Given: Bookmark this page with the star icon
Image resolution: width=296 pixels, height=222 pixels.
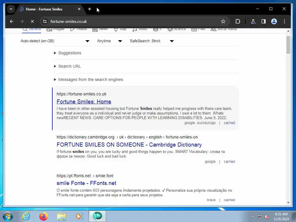Looking at the screenshot, I should tap(223, 21).
